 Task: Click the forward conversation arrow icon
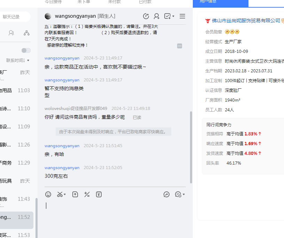(167, 195)
